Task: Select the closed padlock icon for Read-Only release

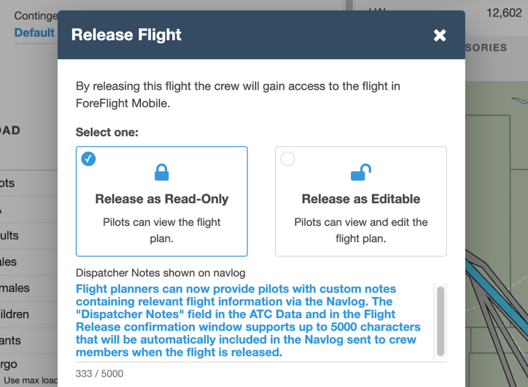Action: tap(161, 172)
